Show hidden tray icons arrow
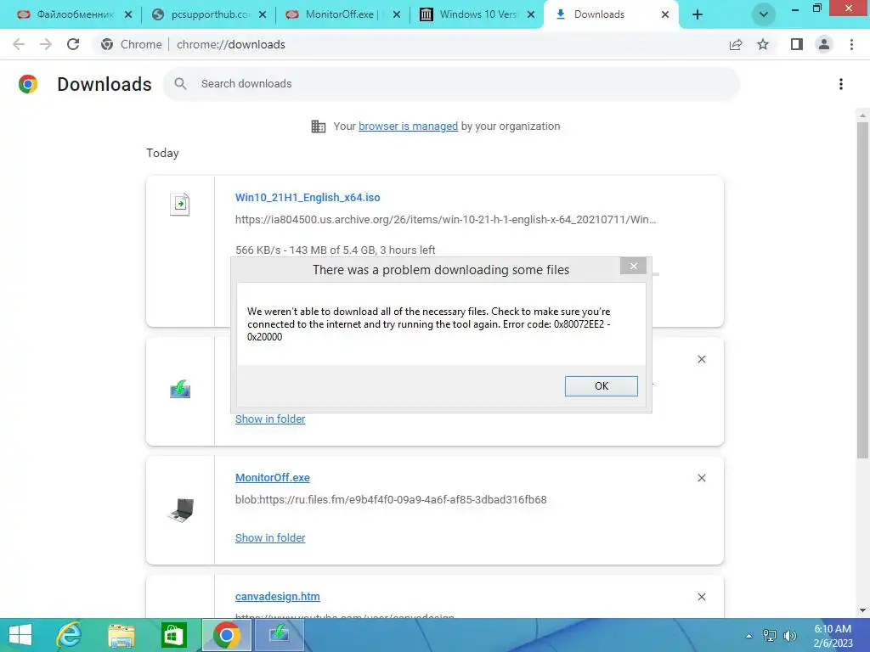 click(749, 635)
